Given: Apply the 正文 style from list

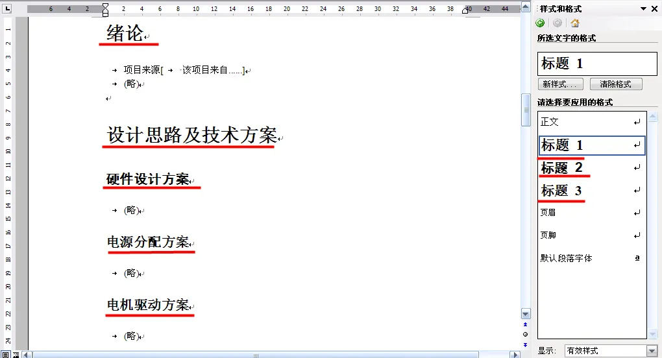Looking at the screenshot, I should [591, 123].
